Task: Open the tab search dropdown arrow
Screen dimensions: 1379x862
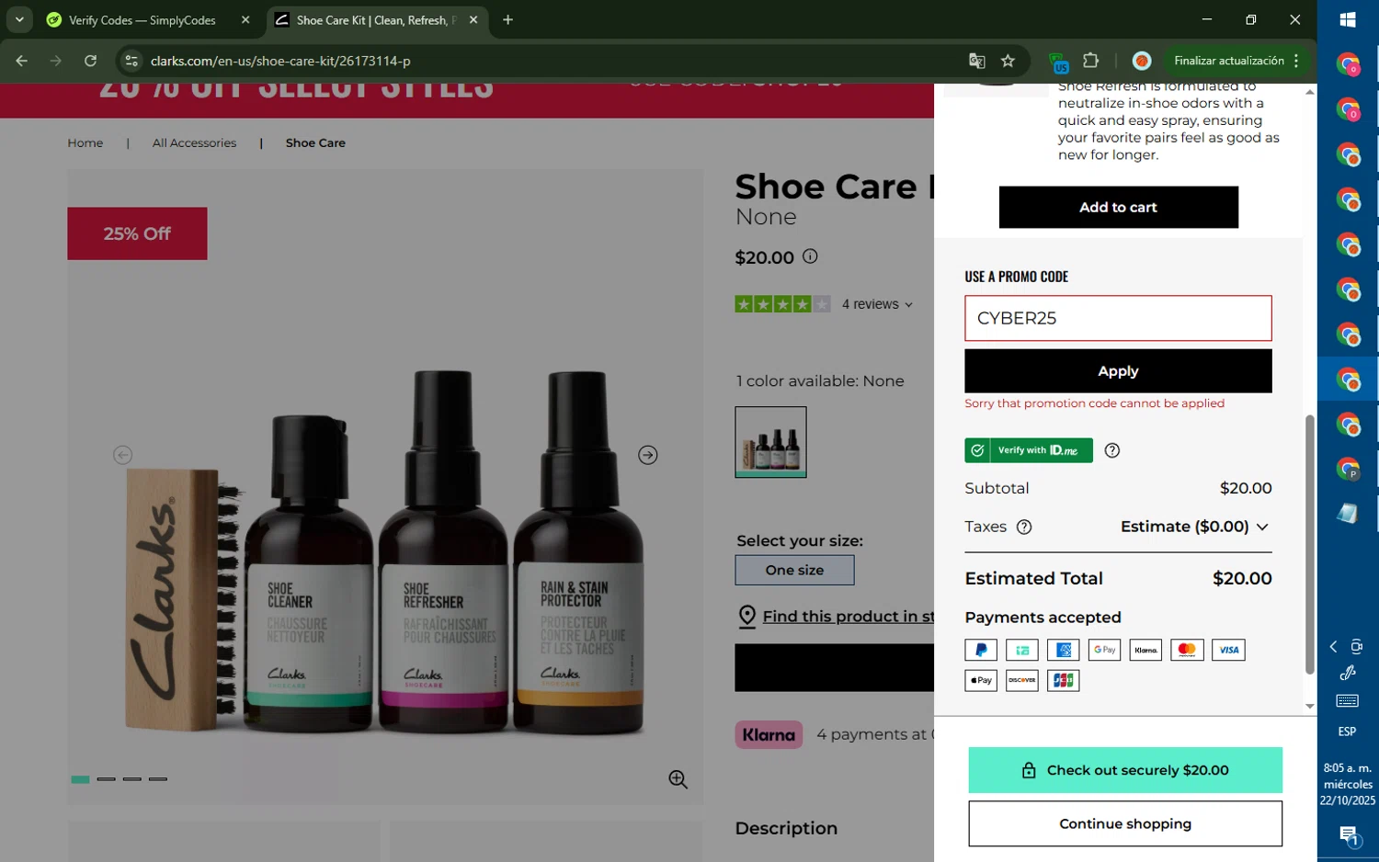Action: 19,19
